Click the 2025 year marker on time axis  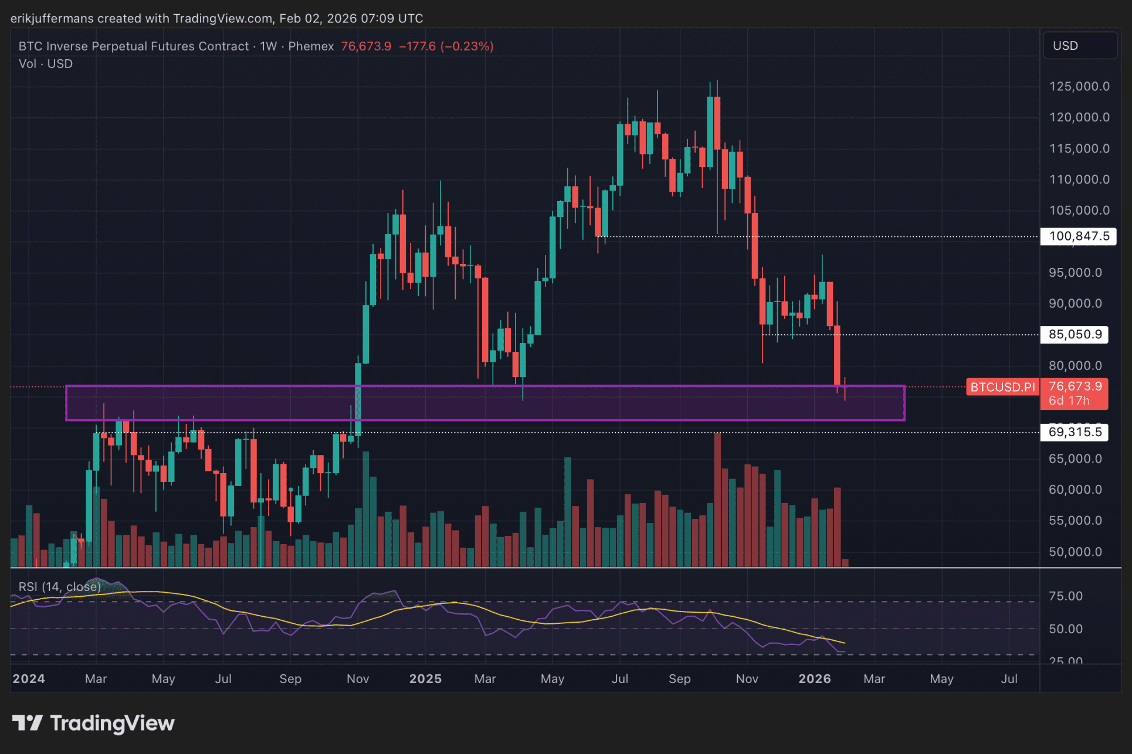click(x=425, y=679)
